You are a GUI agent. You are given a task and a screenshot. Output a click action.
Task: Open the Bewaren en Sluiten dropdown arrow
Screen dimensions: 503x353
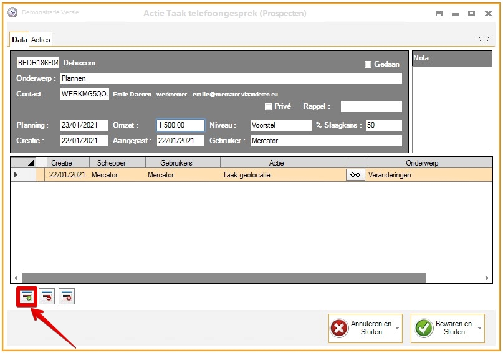479,328
